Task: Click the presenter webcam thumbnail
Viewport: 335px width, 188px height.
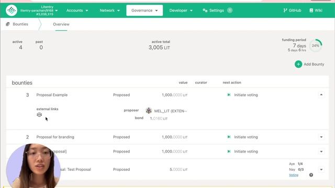Action: tap(33, 166)
